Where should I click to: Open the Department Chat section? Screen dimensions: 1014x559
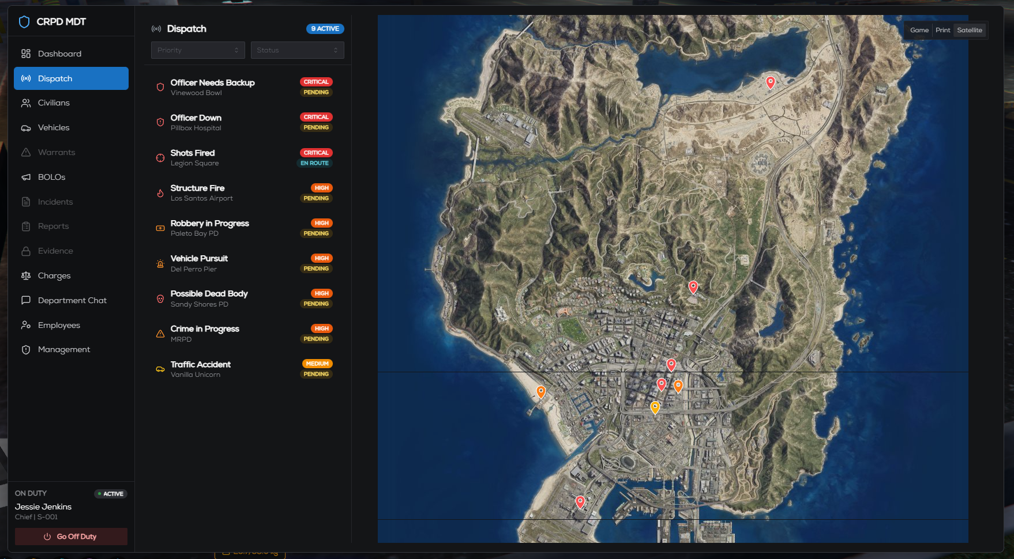pyautogui.click(x=71, y=300)
